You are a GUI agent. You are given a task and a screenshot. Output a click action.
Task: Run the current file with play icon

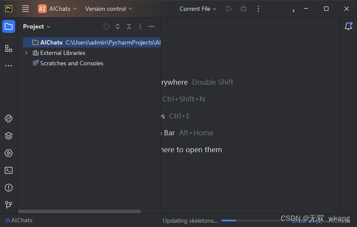click(x=229, y=9)
